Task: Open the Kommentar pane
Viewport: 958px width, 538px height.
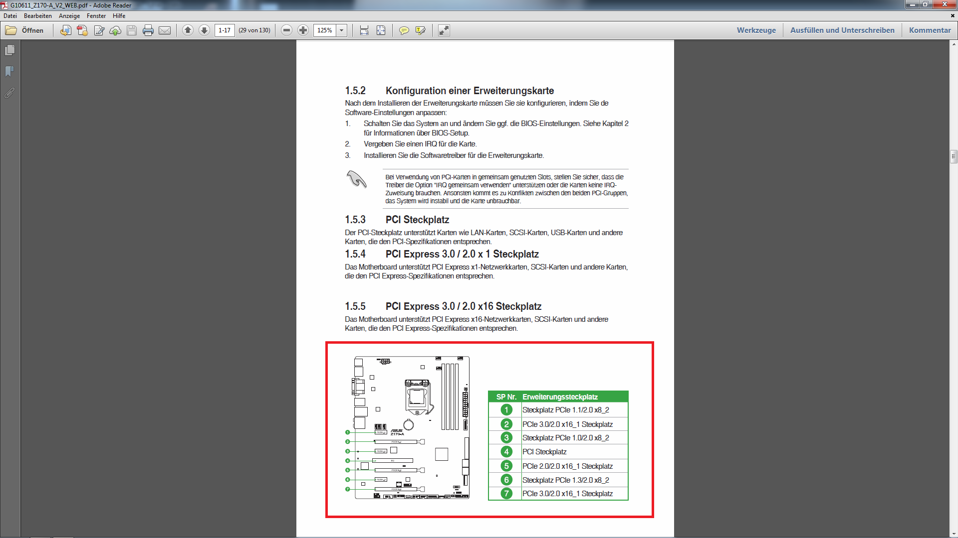Action: point(930,30)
